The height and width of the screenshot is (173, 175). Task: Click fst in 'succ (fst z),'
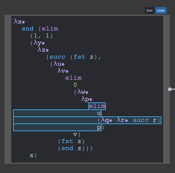79,57
